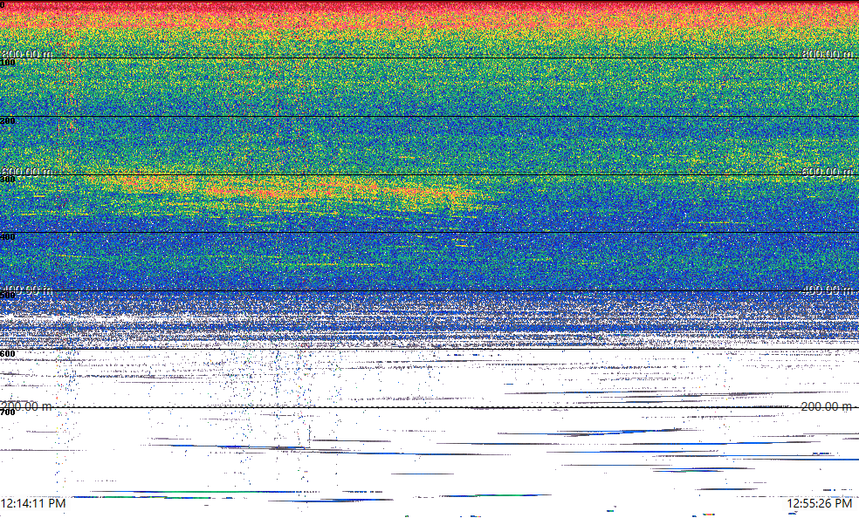
Task: Select the bold 100 depth gridline label
Action: (8, 63)
